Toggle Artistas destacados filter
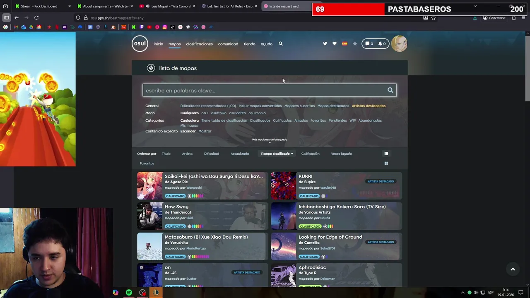Image resolution: width=530 pixels, height=298 pixels. click(369, 106)
